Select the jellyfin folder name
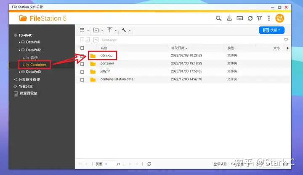 tap(105, 71)
